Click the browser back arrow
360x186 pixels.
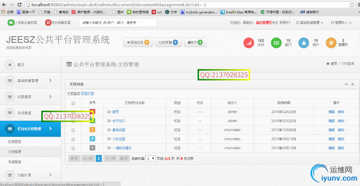click(4, 5)
